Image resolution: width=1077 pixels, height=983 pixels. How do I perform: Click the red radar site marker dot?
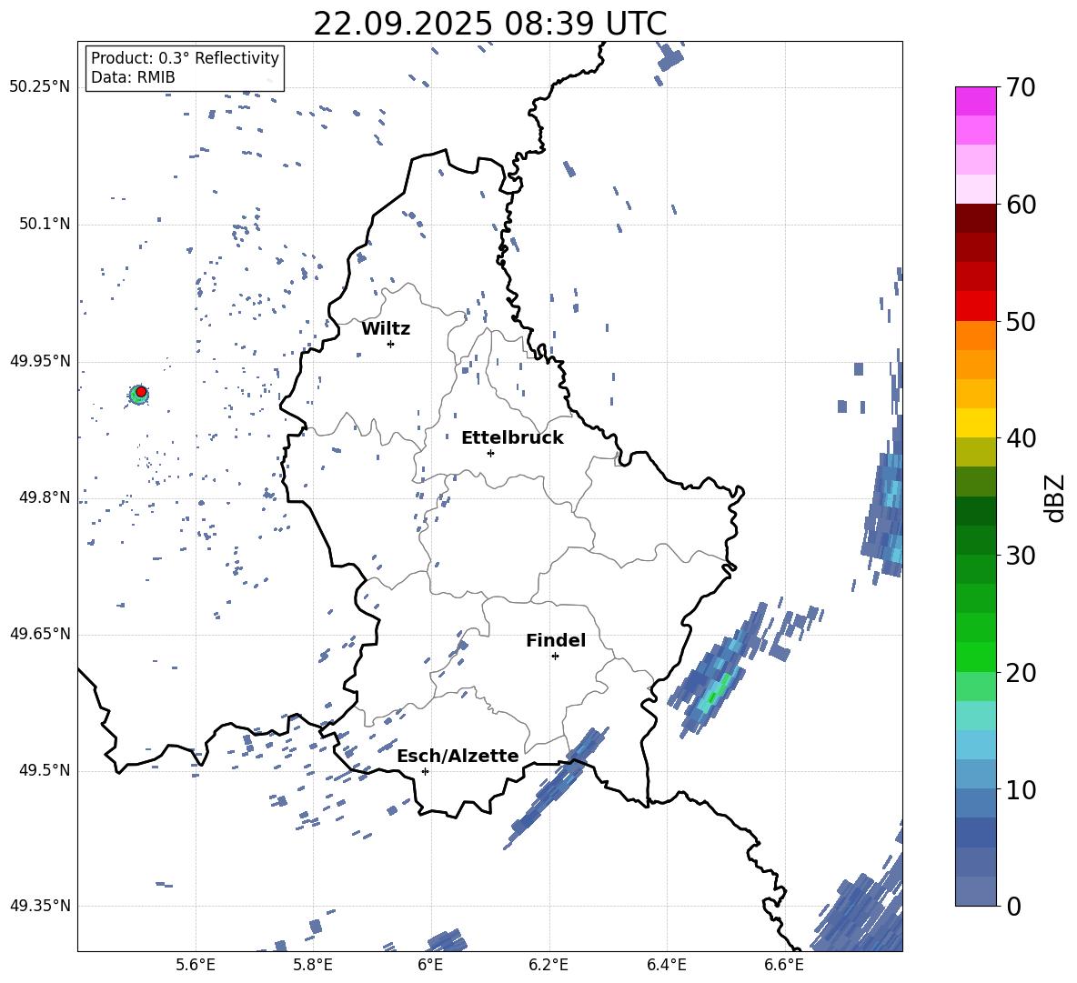141,392
